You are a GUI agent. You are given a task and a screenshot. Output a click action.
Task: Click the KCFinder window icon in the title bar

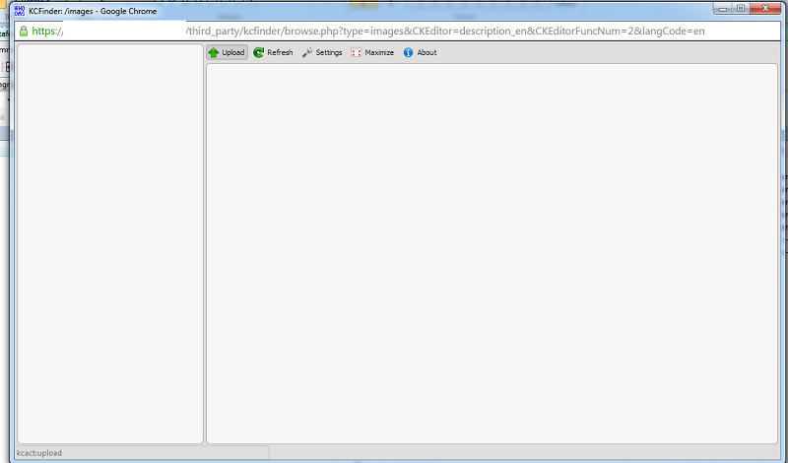coord(20,11)
